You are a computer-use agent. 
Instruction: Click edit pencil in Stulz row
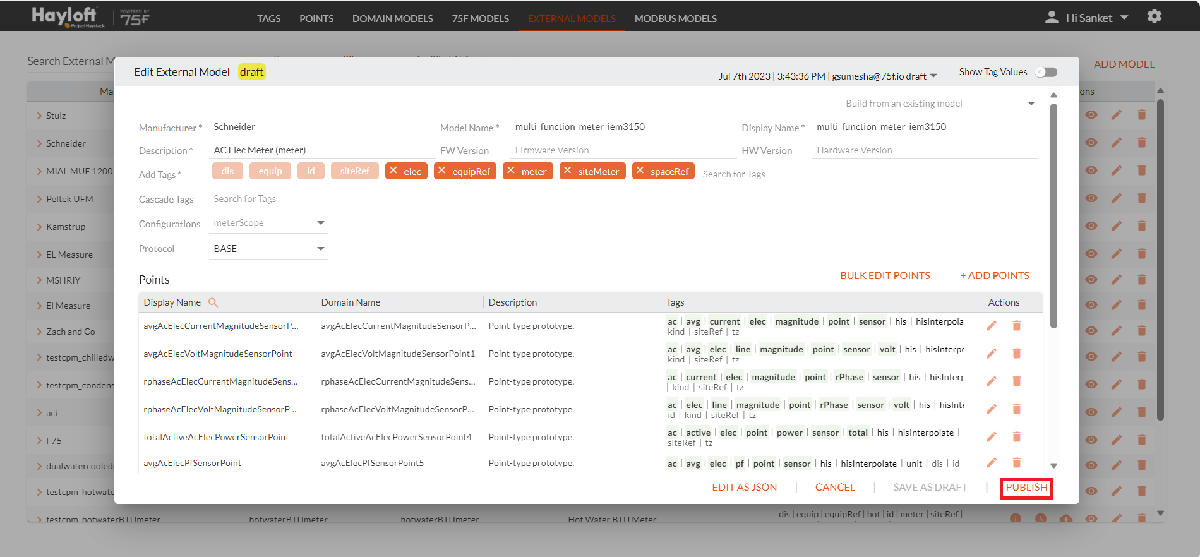point(1117,115)
